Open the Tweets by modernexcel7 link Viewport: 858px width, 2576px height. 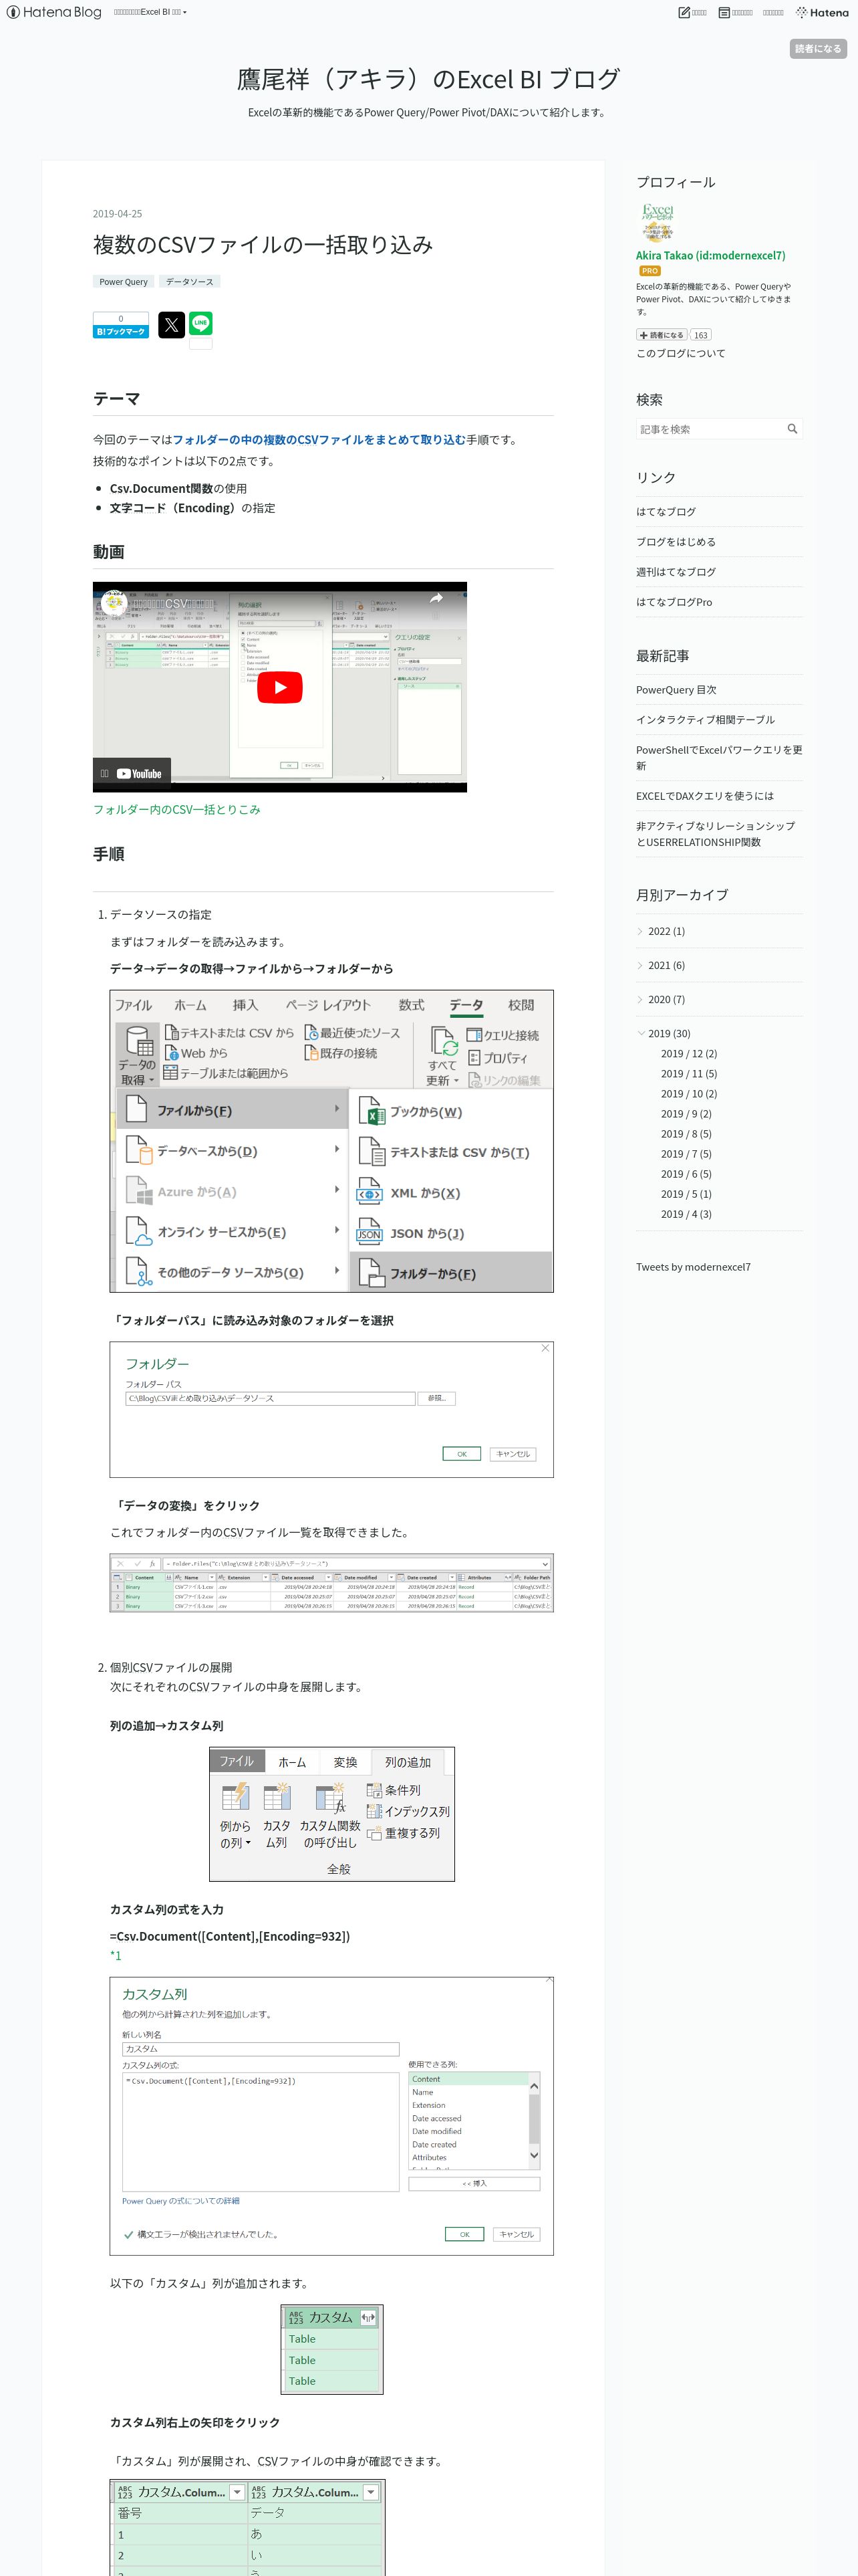693,1266
